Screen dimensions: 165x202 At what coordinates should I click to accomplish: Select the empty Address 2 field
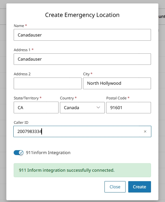pos(48,83)
